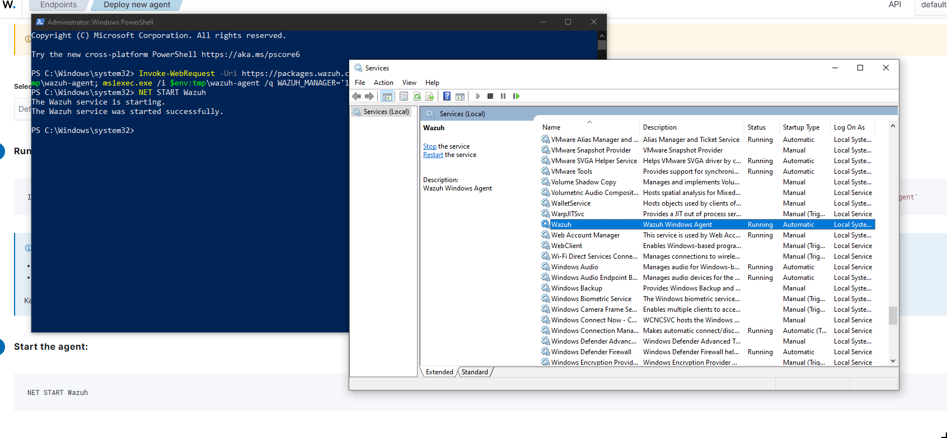
Task: Click the NET START Wazuh code snippet
Action: [58, 393]
